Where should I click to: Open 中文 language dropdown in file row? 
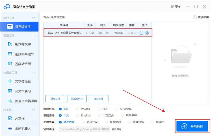click(x=132, y=33)
